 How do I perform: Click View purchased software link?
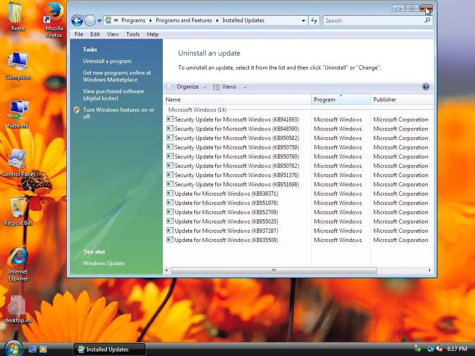tap(114, 95)
